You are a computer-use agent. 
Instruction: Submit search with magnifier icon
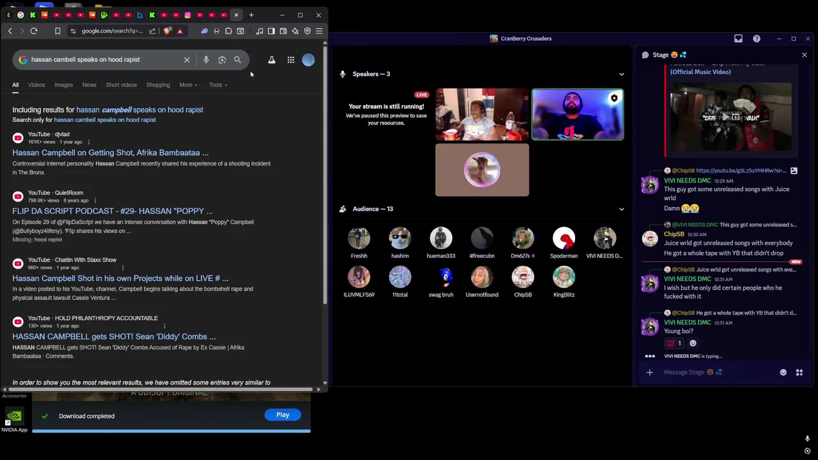pyautogui.click(x=237, y=59)
